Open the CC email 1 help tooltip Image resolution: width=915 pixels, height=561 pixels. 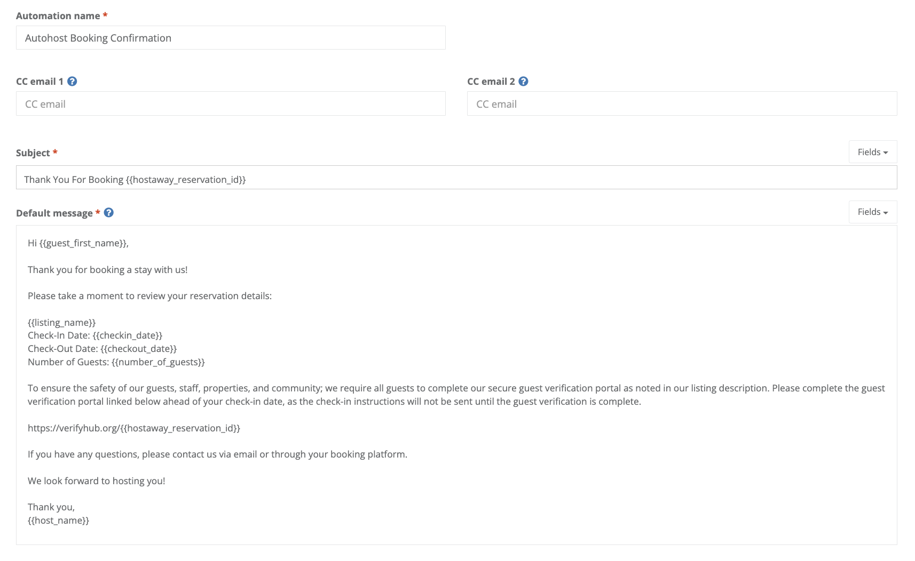73,81
